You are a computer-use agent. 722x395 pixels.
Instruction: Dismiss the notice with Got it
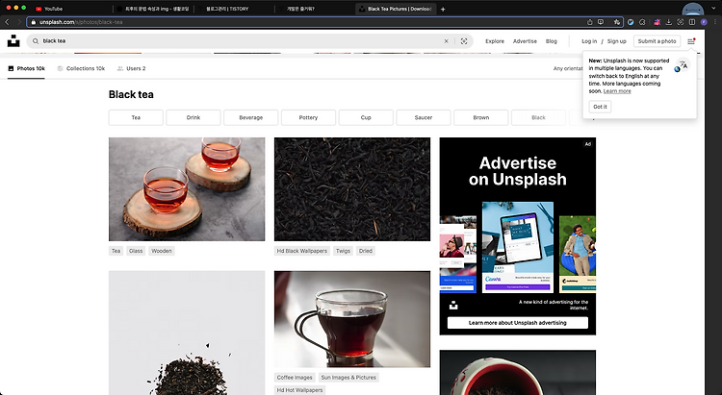[x=600, y=107]
